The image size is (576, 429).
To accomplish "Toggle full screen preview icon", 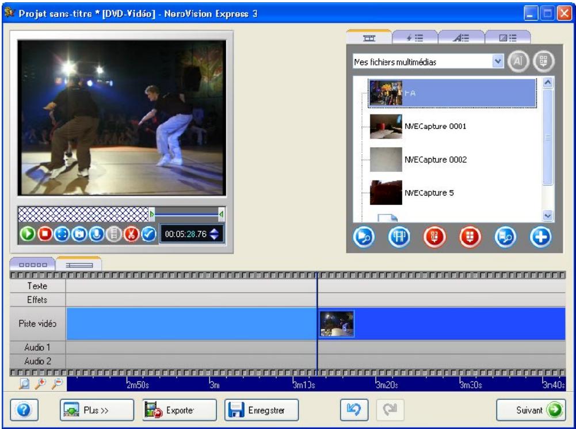I will 62,234.
